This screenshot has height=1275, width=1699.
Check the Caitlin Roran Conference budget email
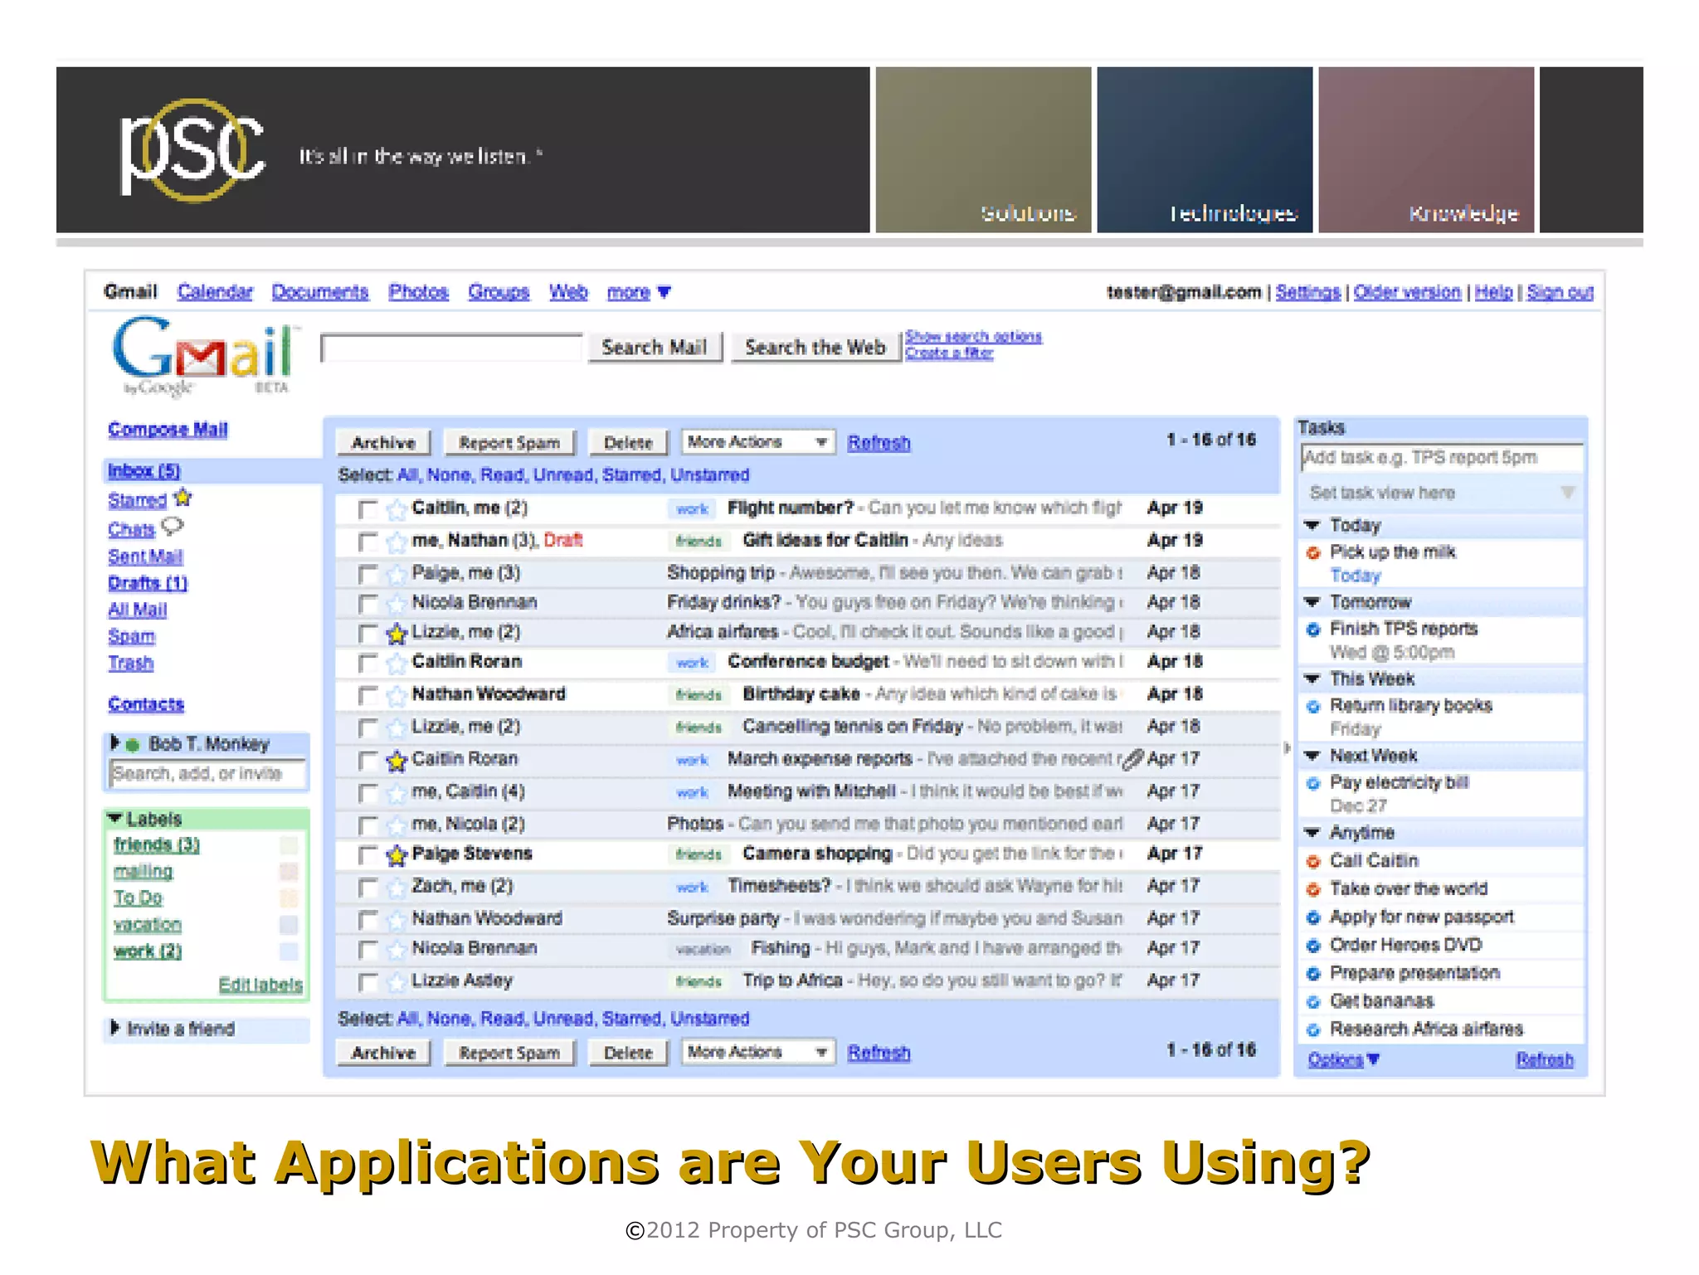[368, 664]
